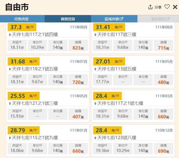Click location pin beside 天祥七街113號五樓
The width and height of the screenshot is (179, 158).
pos(95,69)
